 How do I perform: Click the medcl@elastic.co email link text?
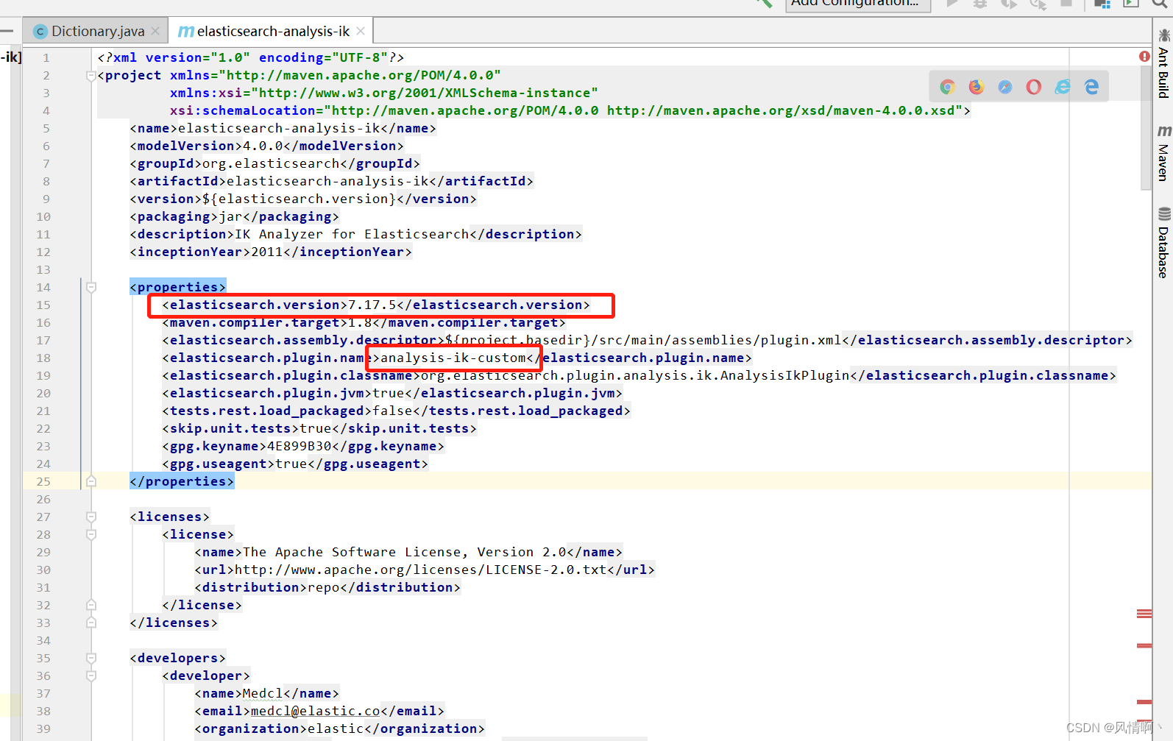(316, 711)
